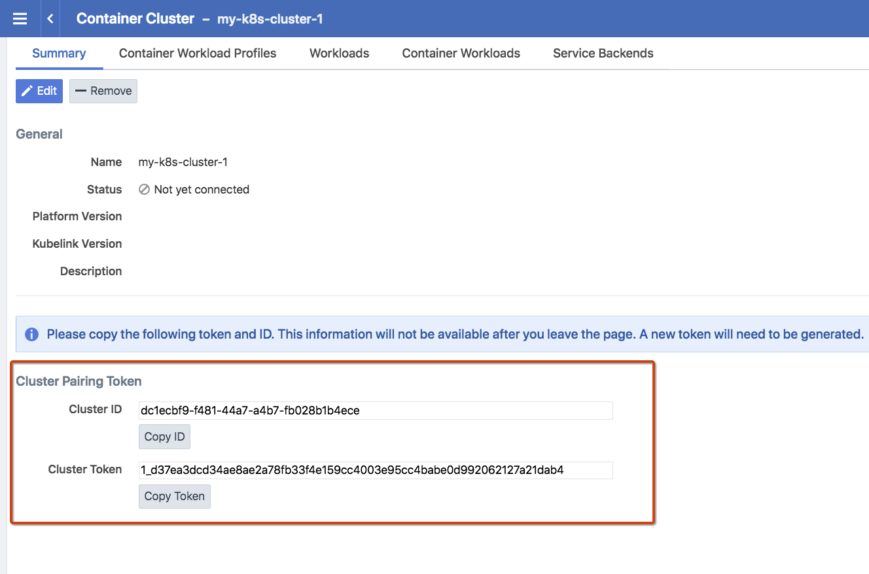The width and height of the screenshot is (869, 574).
Task: Select the Container Workloads tab
Action: pyautogui.click(x=461, y=53)
